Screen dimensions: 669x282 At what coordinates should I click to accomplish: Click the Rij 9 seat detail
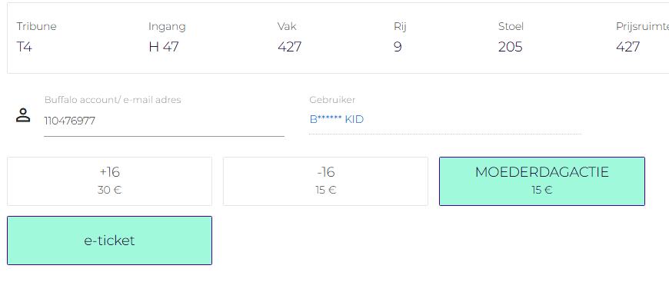[398, 47]
